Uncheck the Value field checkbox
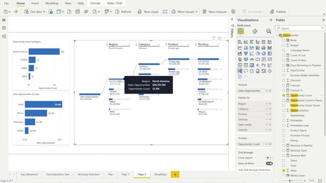This screenshot has width=326, height=183. (x=284, y=171)
